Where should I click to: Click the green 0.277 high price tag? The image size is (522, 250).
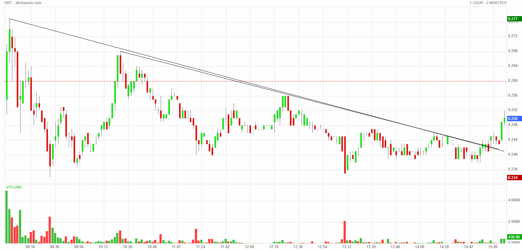pos(514,19)
